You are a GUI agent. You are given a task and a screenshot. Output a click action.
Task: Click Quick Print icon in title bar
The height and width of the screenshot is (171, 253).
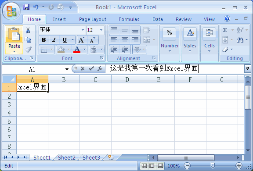[61, 7]
